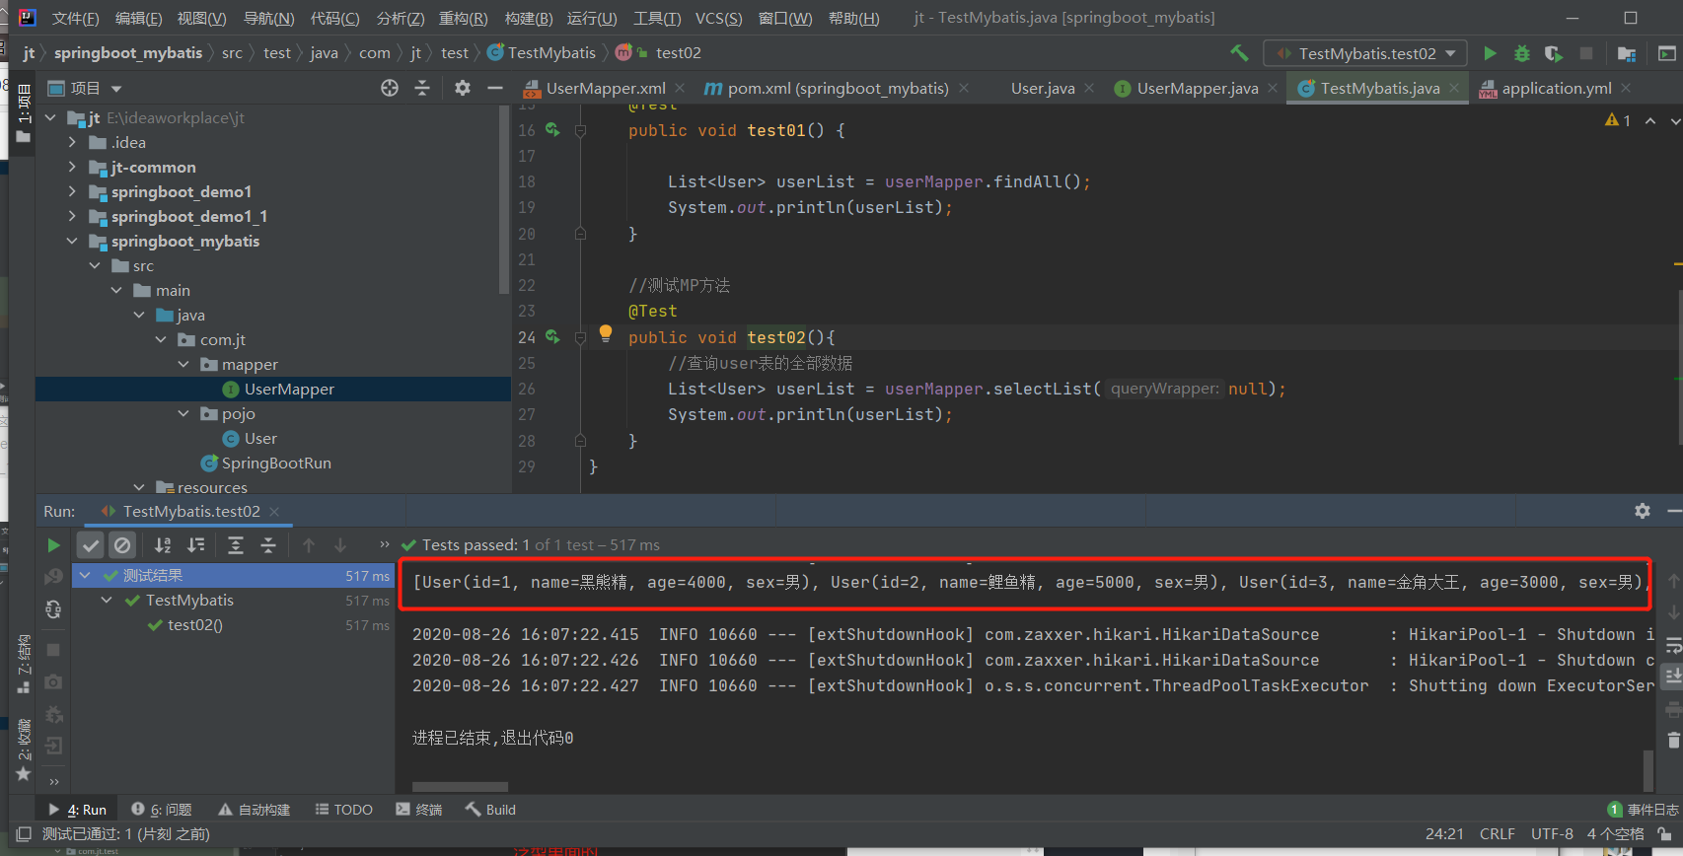
Task: Collapse the springboot_mybatis module
Action: 72,241
